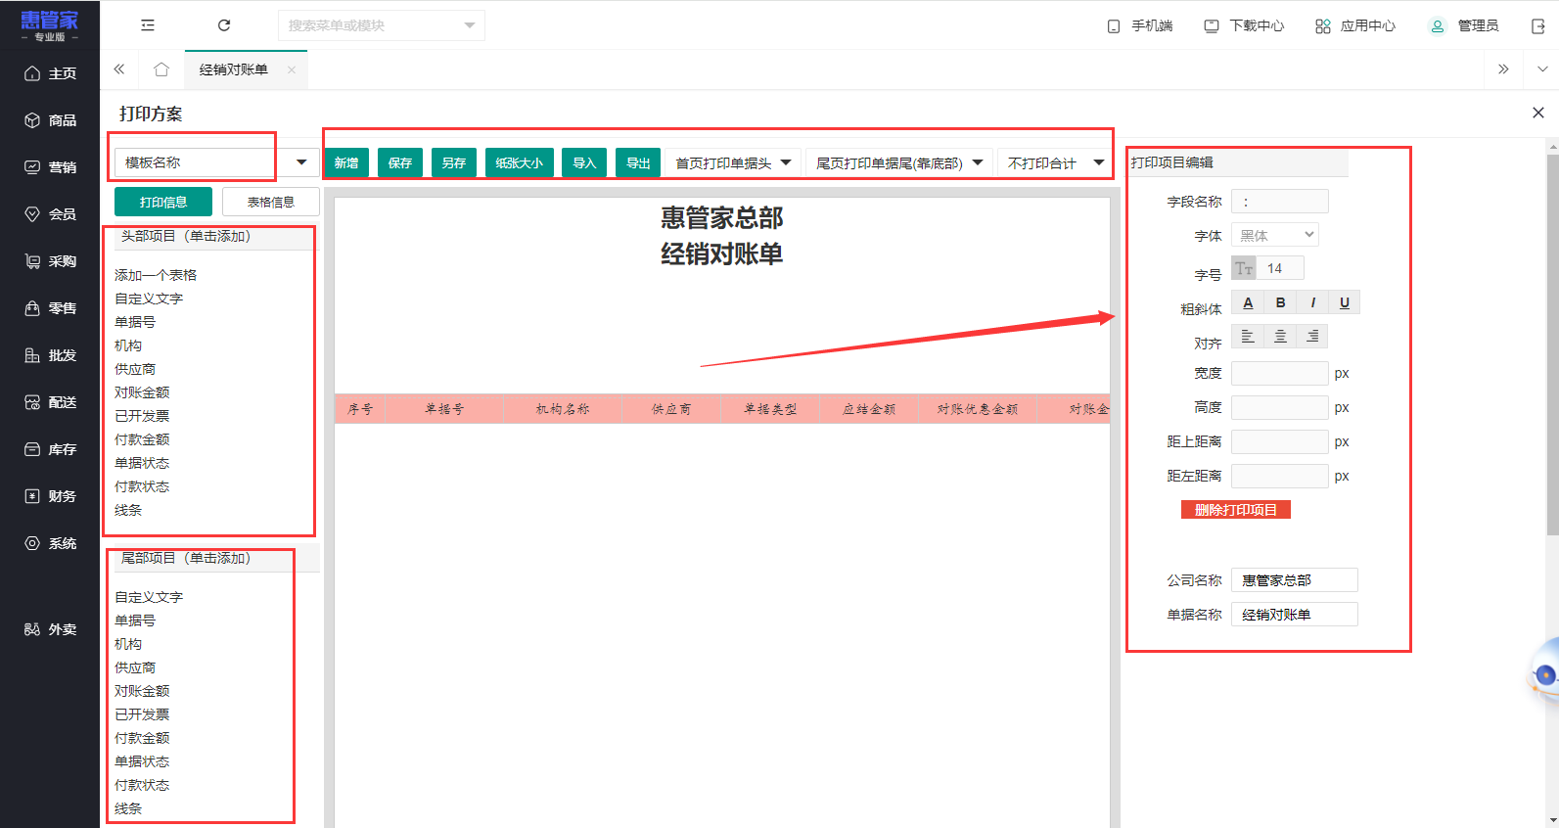
Task: Click the 字段名称 input field
Action: [1280, 202]
